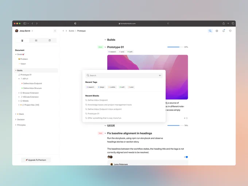Reload the page in Safari

pos(168,23)
